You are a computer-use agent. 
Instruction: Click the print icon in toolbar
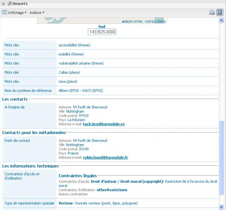click(212, 13)
